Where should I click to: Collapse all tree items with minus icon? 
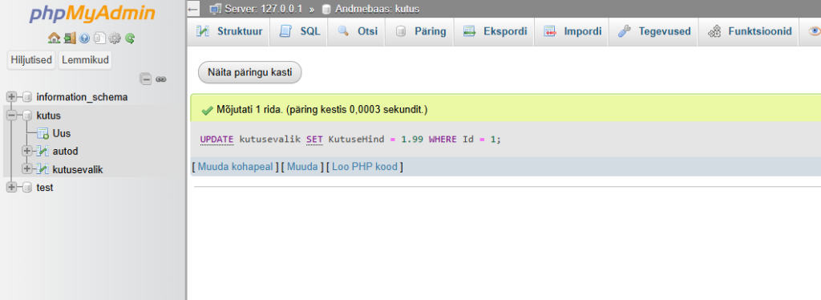146,79
